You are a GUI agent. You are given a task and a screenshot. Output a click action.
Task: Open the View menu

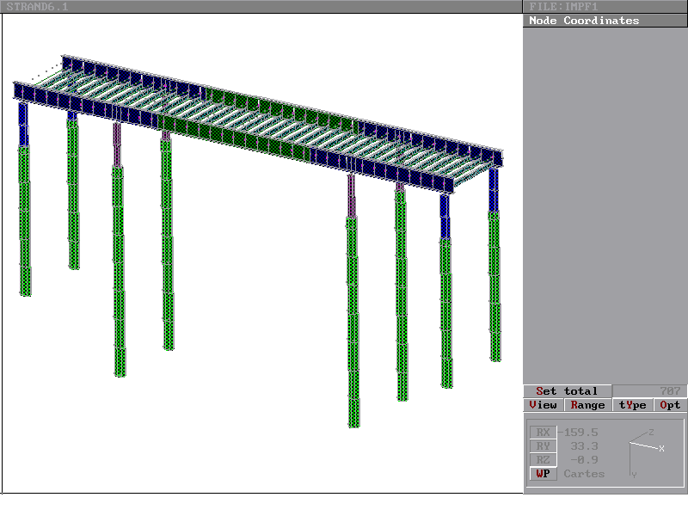click(544, 405)
